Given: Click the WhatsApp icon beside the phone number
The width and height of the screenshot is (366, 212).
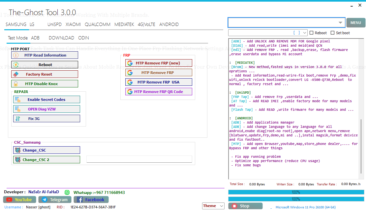Looking at the screenshot, I should [67, 192].
